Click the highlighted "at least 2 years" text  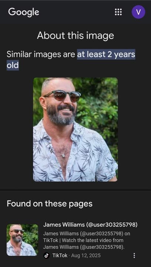pyautogui.click(x=106, y=55)
